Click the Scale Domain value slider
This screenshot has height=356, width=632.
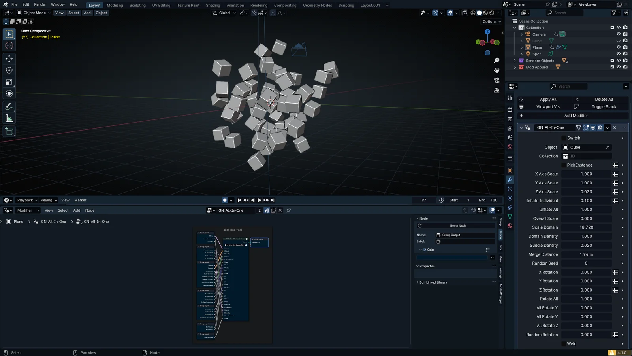[x=586, y=227]
